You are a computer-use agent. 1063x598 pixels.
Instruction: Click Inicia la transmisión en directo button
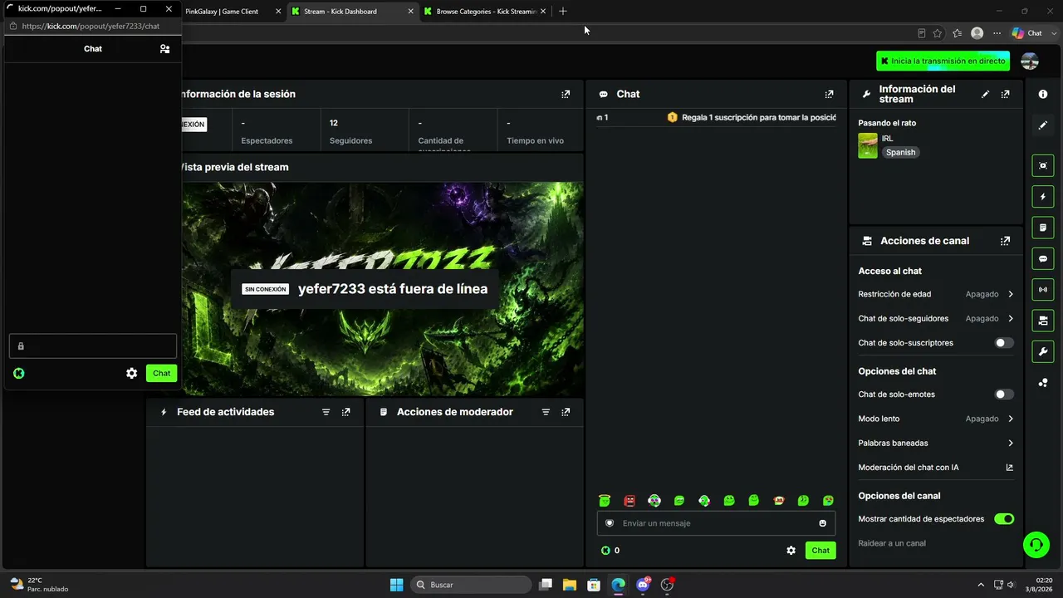click(943, 61)
